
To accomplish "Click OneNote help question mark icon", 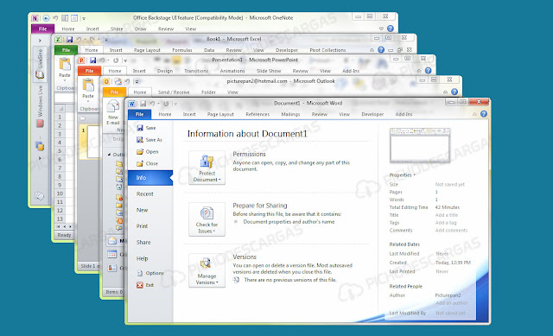I will [x=391, y=29].
